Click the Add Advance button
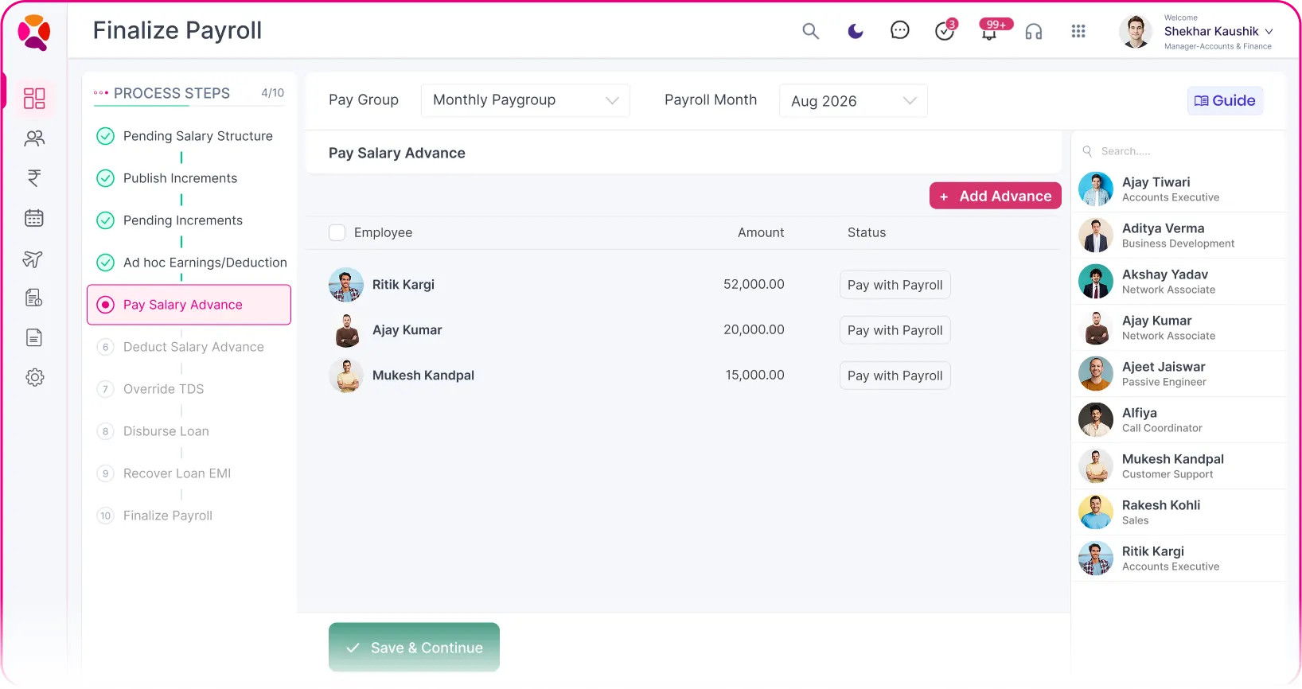 (x=995, y=196)
